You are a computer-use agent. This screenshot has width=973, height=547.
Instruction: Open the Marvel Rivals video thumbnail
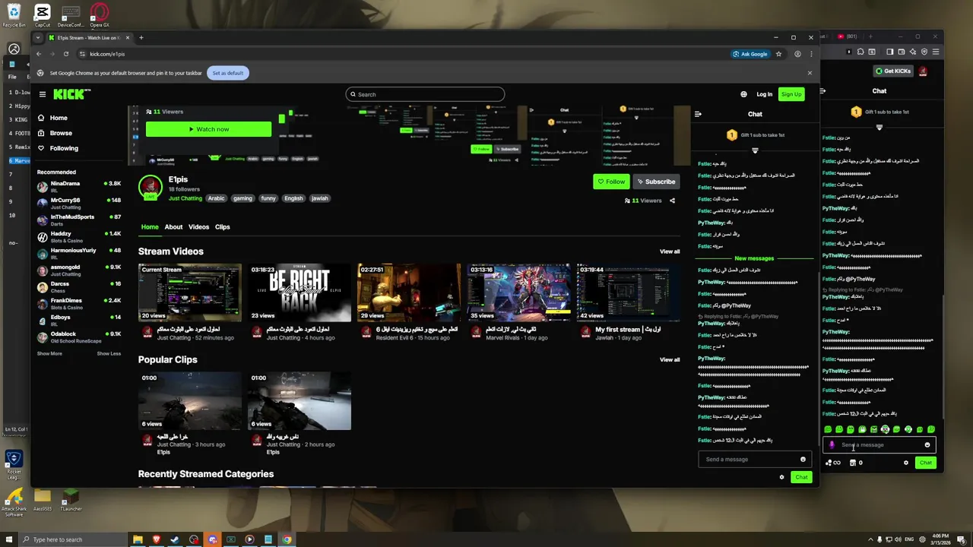(518, 292)
